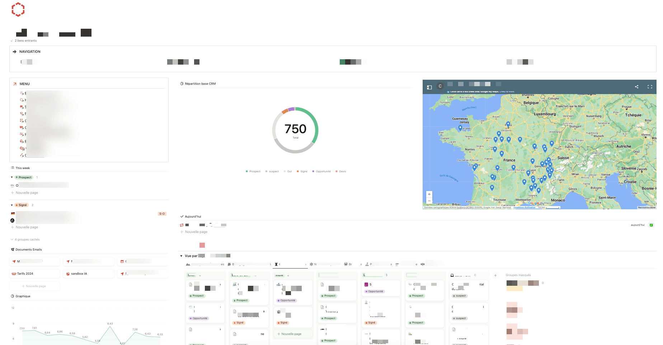Zoom out on the map
Screen dimensions: 663x345
point(429,201)
